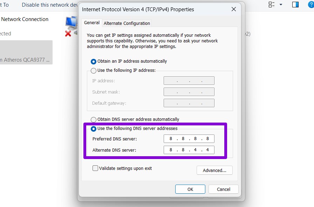
Task: Click the Cancel button
Action: pos(223,189)
